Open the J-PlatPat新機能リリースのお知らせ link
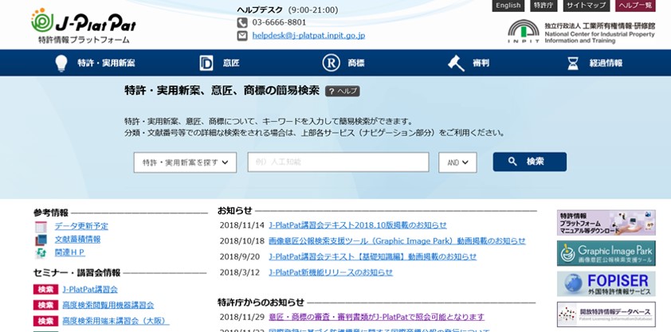This screenshot has height=332, width=671. click(x=331, y=272)
